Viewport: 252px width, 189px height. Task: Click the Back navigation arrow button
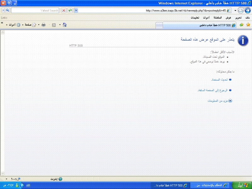pos(247,10)
